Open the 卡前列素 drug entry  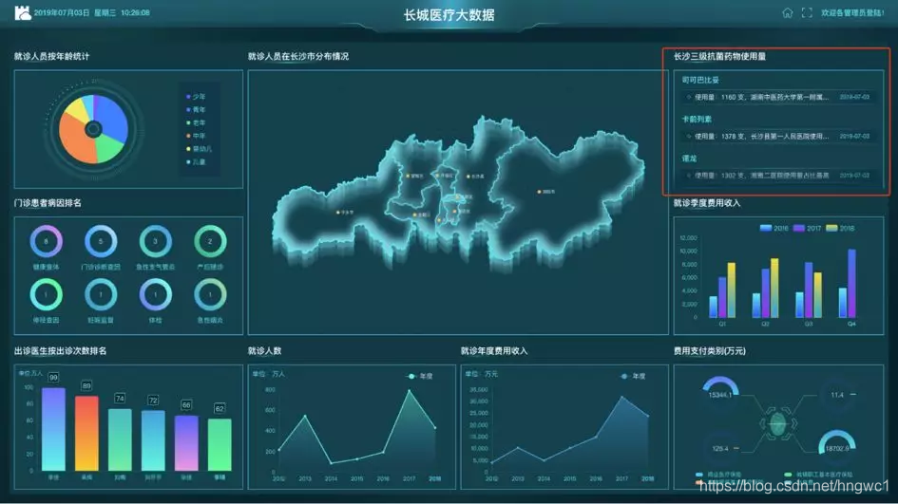coord(697,119)
